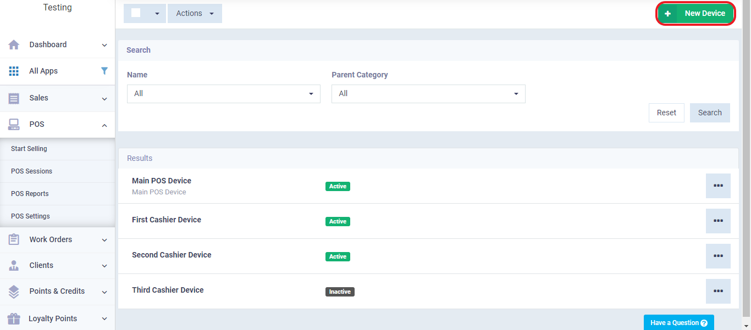Open the Main POS Device entry

coord(162,181)
